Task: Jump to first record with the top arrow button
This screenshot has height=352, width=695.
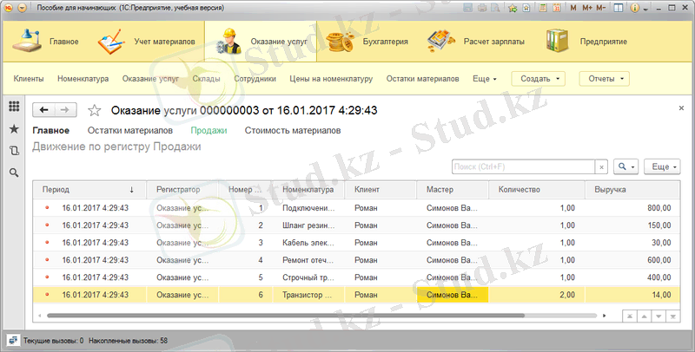Action: tap(629, 316)
